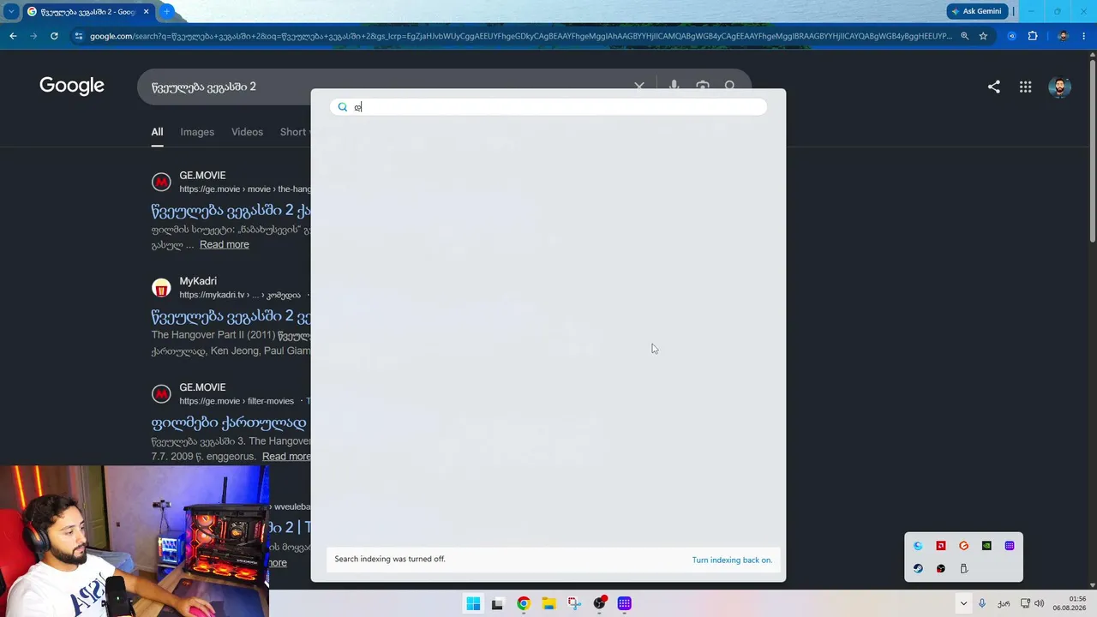The image size is (1097, 617).
Task: Click the microphone icon in system tray
Action: point(982,603)
